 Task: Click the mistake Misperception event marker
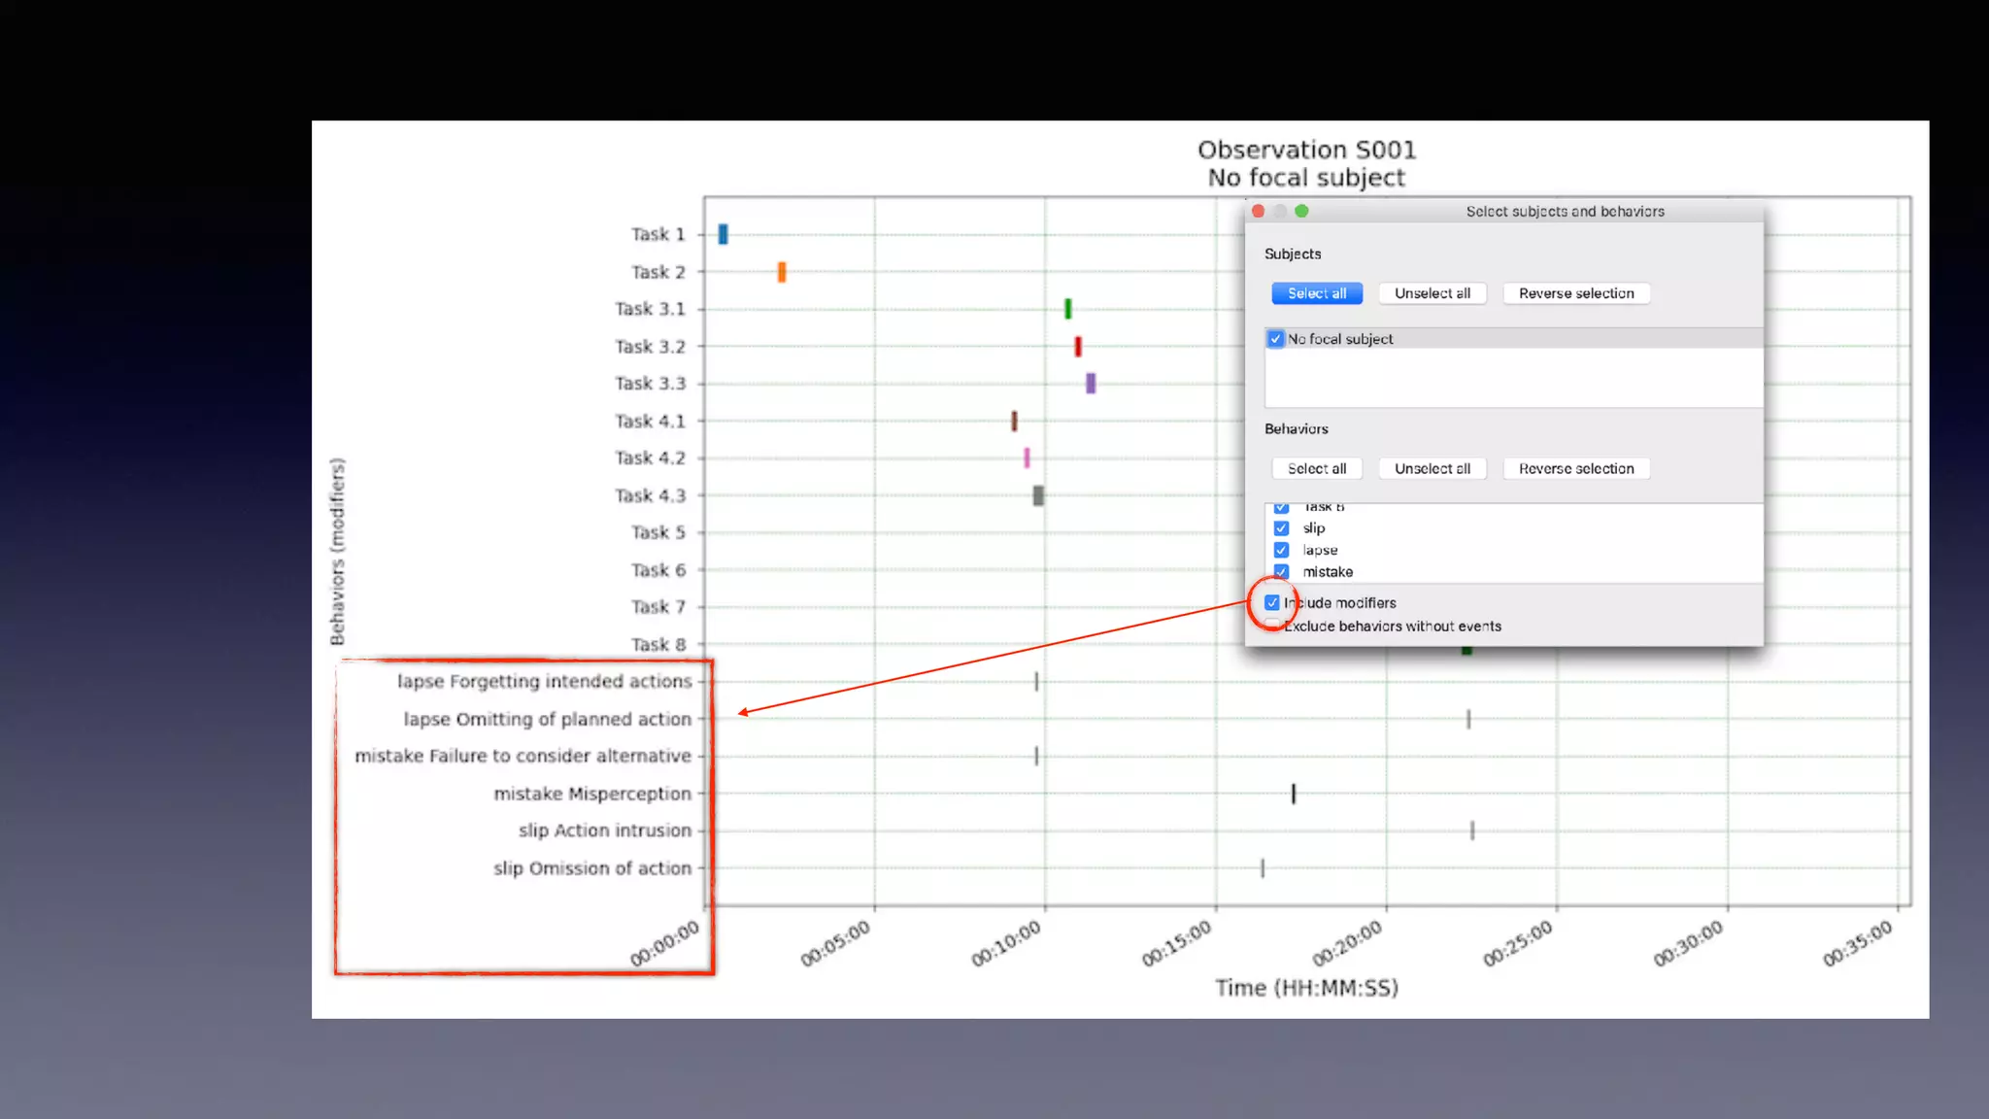pyautogui.click(x=1293, y=794)
